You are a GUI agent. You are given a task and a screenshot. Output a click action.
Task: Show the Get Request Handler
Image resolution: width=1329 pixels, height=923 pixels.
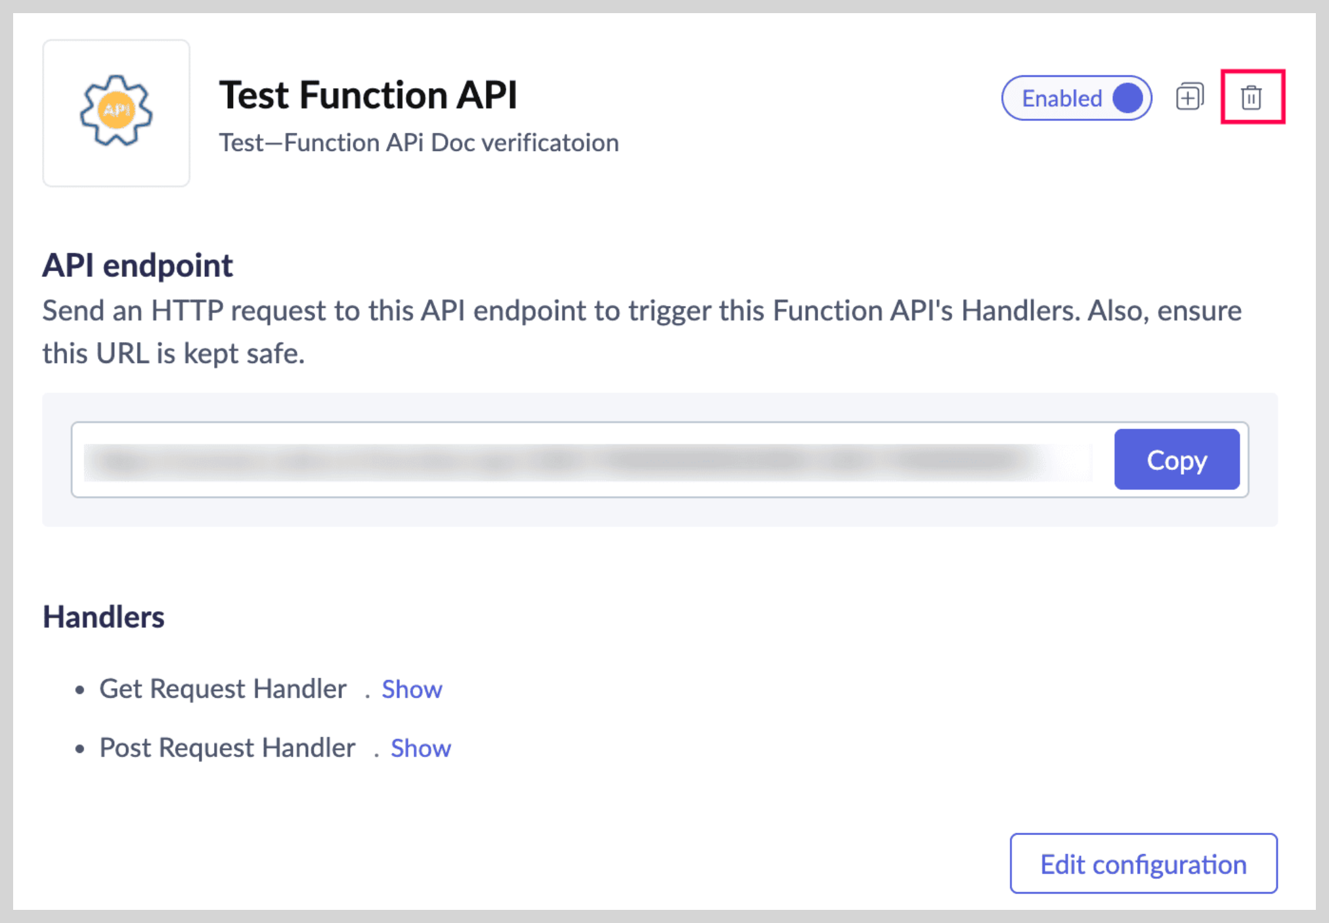pos(412,689)
